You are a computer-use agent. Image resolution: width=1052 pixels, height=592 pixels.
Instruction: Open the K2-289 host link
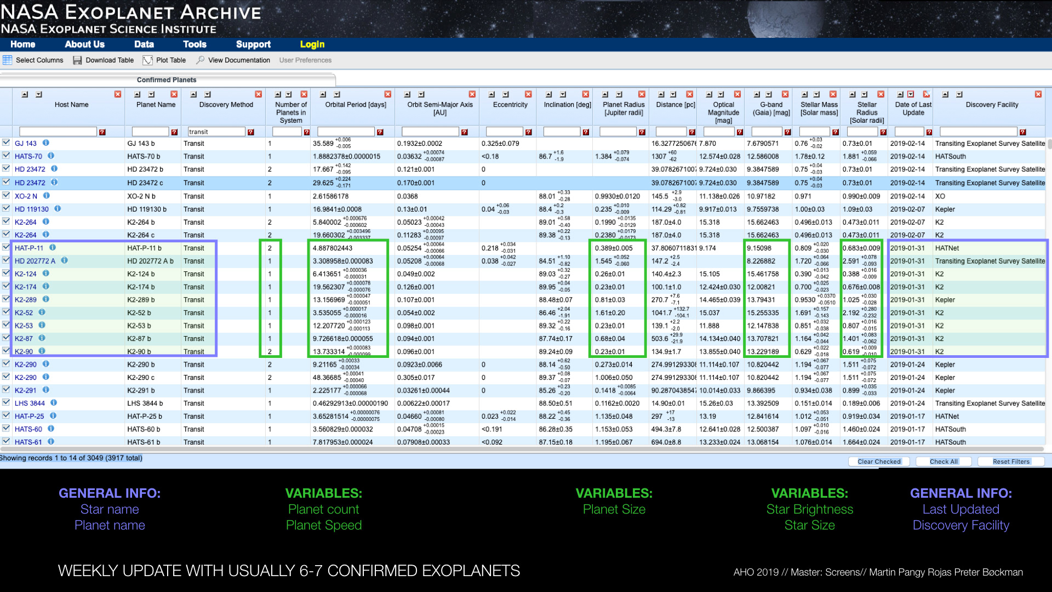pyautogui.click(x=26, y=300)
